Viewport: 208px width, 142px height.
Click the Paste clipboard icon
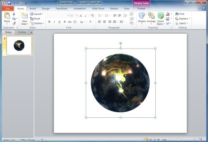point(7,16)
